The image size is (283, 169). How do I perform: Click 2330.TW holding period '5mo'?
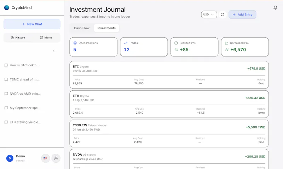click(x=261, y=142)
